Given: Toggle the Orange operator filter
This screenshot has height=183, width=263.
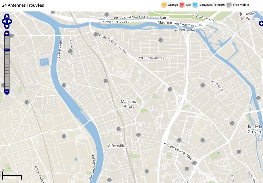Looking at the screenshot, I should click(164, 5).
